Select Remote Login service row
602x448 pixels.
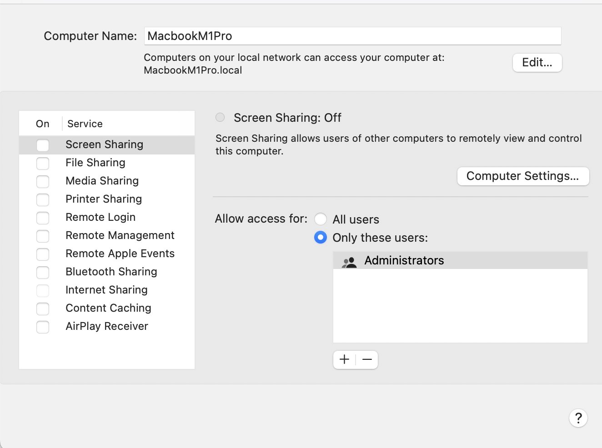pos(107,217)
